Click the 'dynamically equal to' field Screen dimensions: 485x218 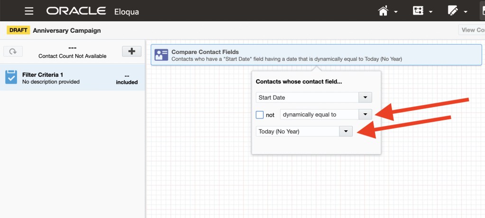(319, 114)
